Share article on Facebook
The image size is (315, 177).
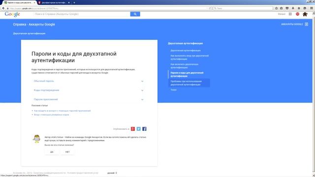point(144,129)
